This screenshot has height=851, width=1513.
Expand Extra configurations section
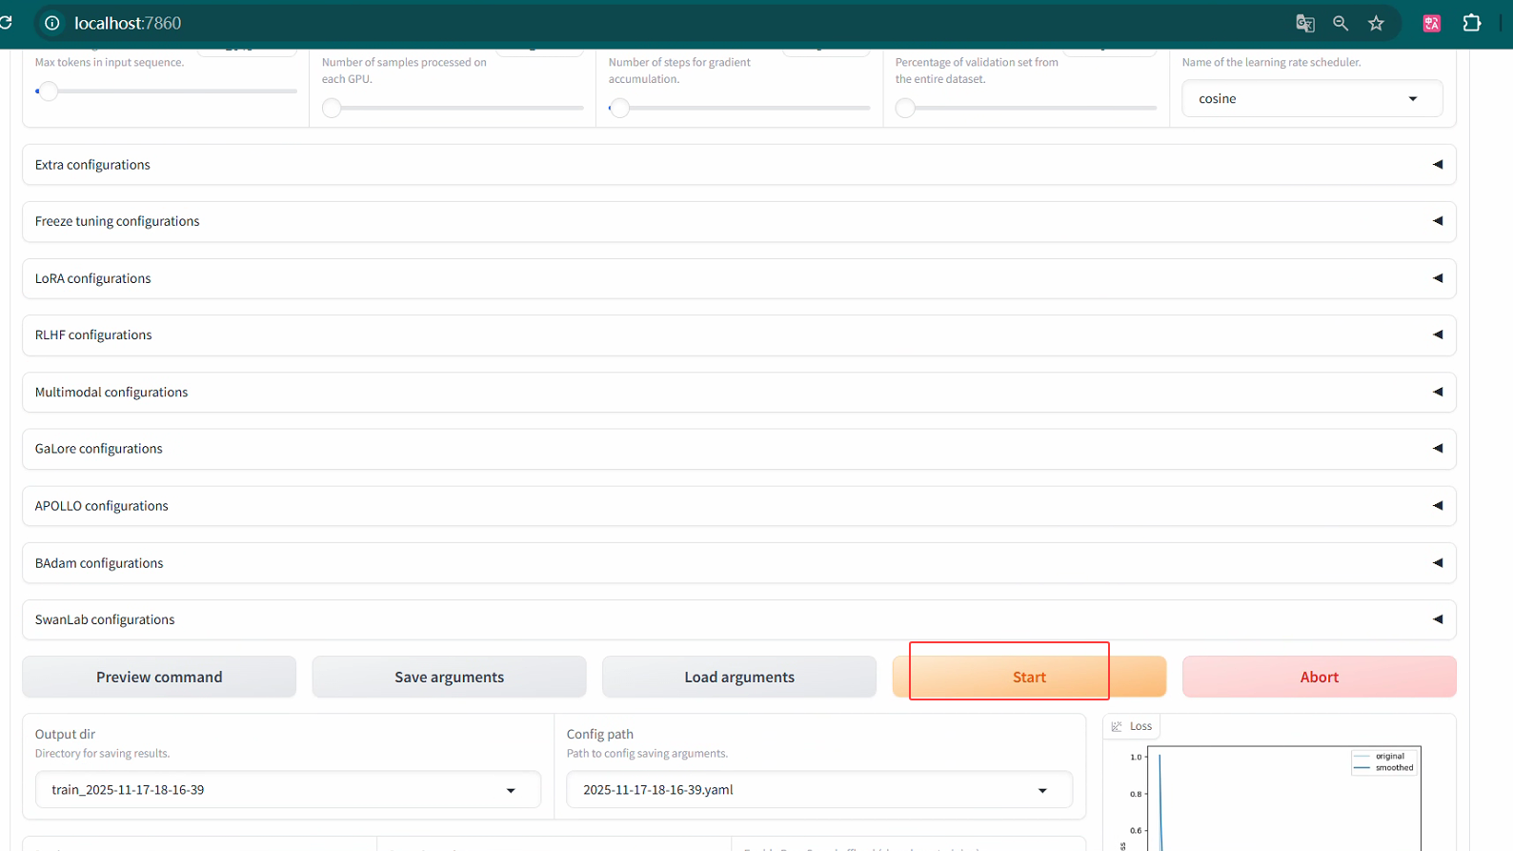[739, 165]
